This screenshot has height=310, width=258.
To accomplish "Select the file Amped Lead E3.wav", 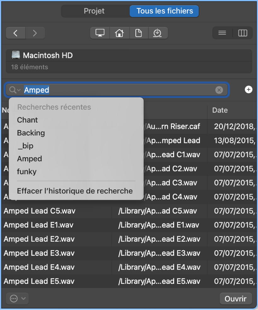I will 39,253.
